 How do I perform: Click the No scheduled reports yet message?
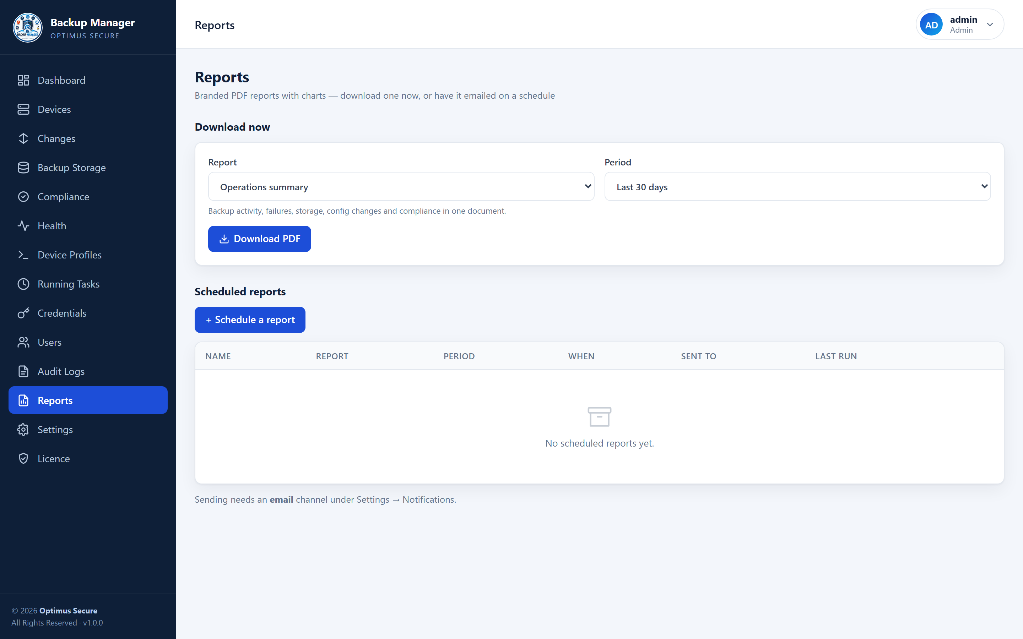pyautogui.click(x=600, y=443)
